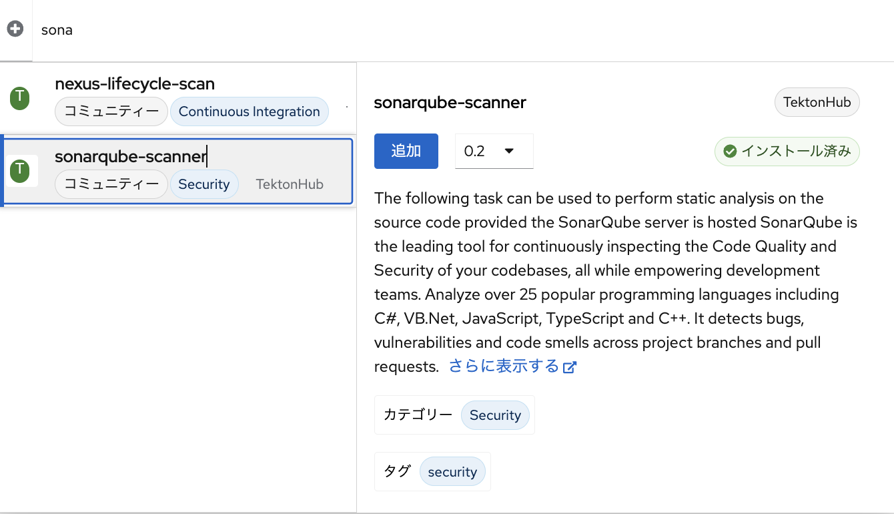This screenshot has width=894, height=514.
Task: Click the TektonHub badge in details header
Action: (817, 103)
